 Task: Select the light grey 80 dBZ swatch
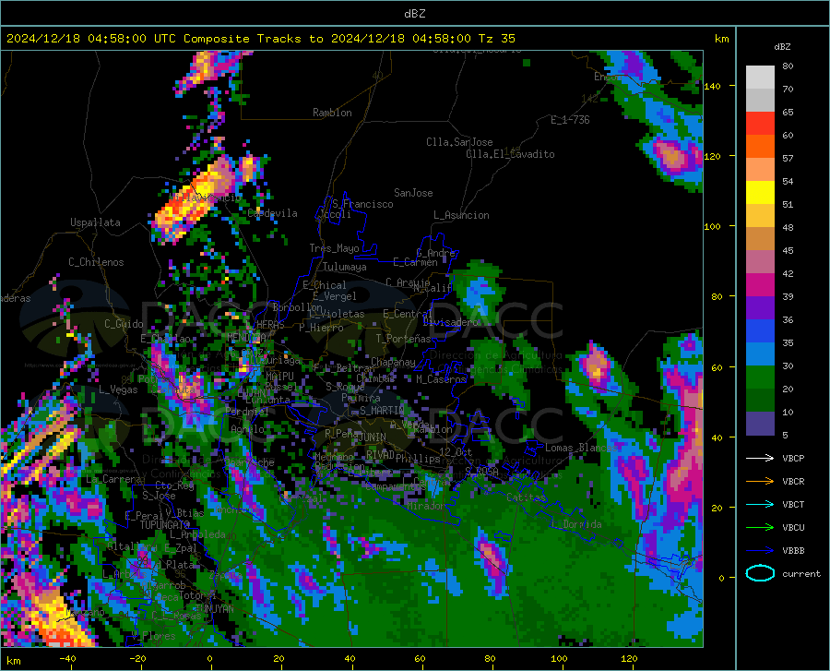(x=760, y=78)
